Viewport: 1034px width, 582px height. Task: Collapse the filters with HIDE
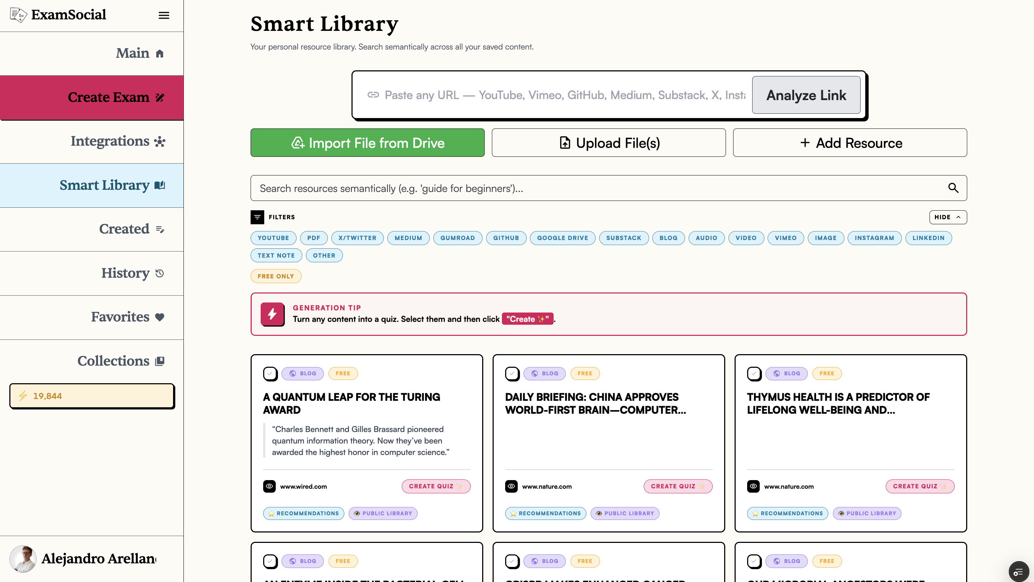(948, 217)
